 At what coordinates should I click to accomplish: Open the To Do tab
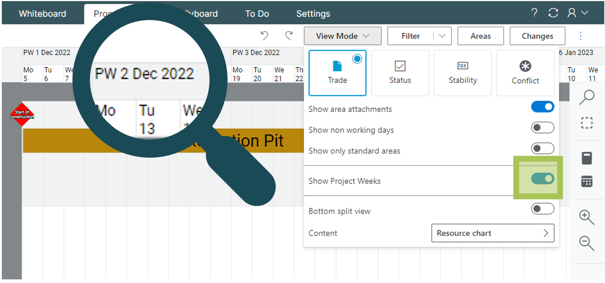coord(257,14)
